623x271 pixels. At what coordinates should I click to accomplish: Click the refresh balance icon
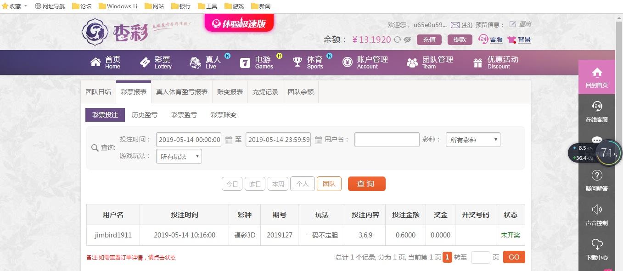[x=398, y=40]
